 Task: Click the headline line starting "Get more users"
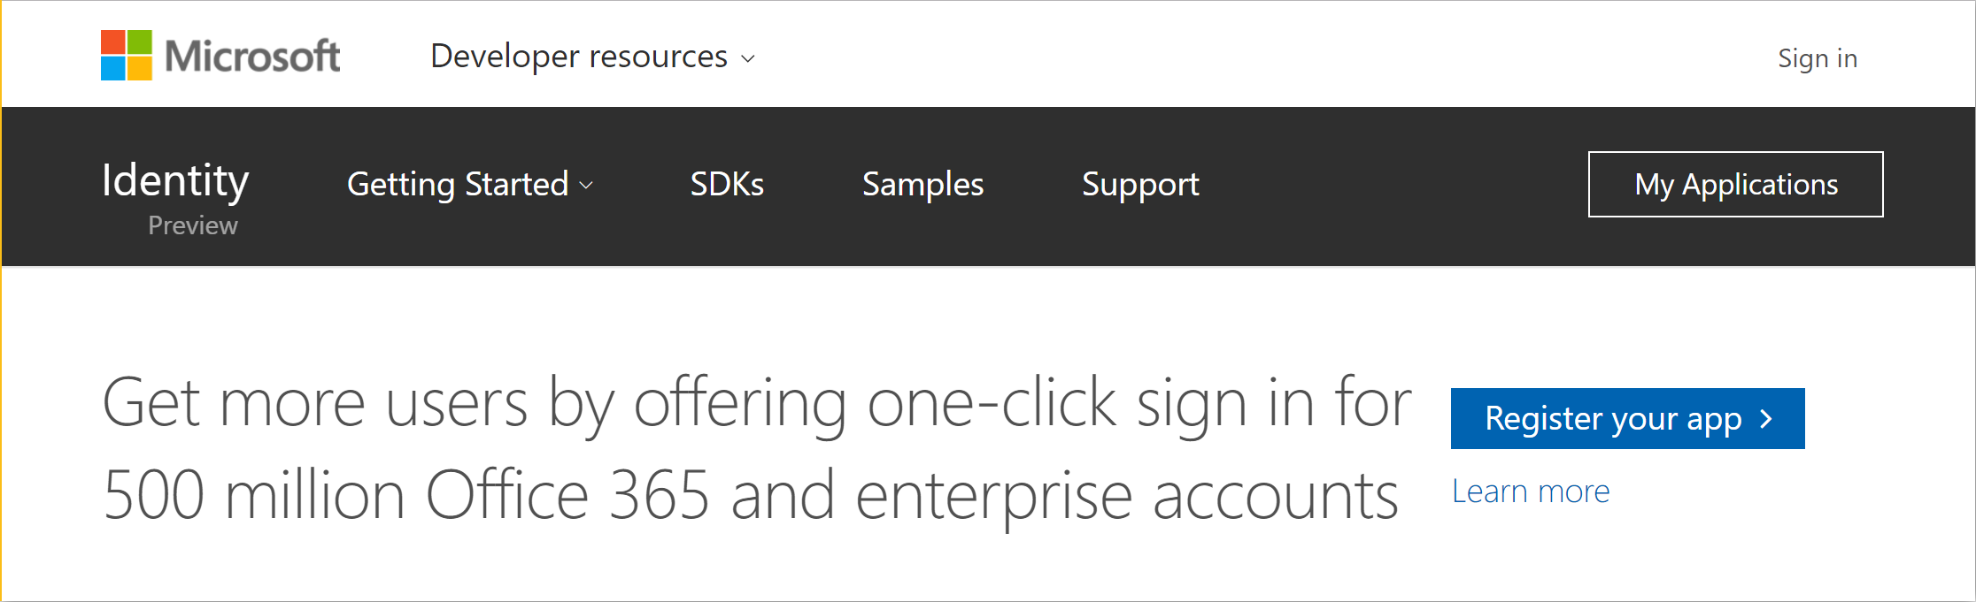pyautogui.click(x=757, y=404)
